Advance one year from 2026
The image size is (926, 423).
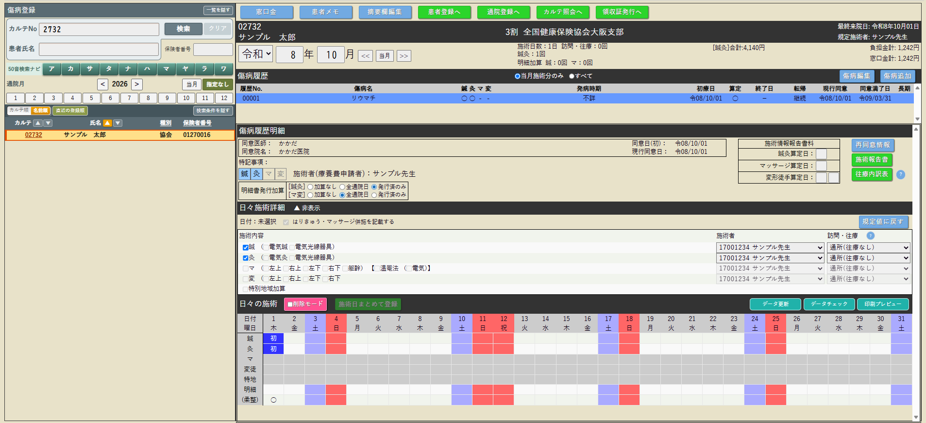[x=137, y=84]
